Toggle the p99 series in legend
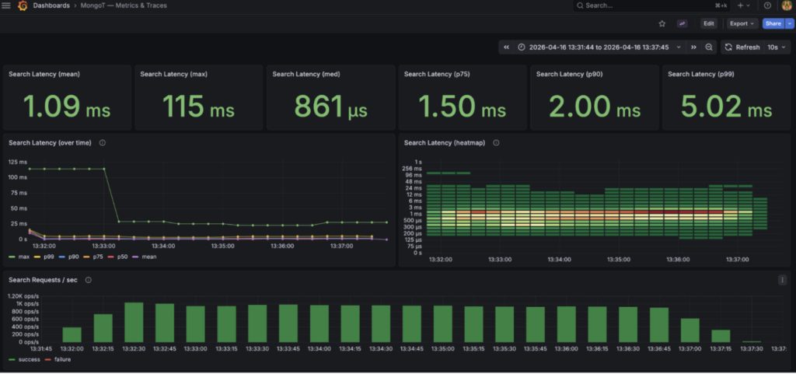 [x=44, y=257]
